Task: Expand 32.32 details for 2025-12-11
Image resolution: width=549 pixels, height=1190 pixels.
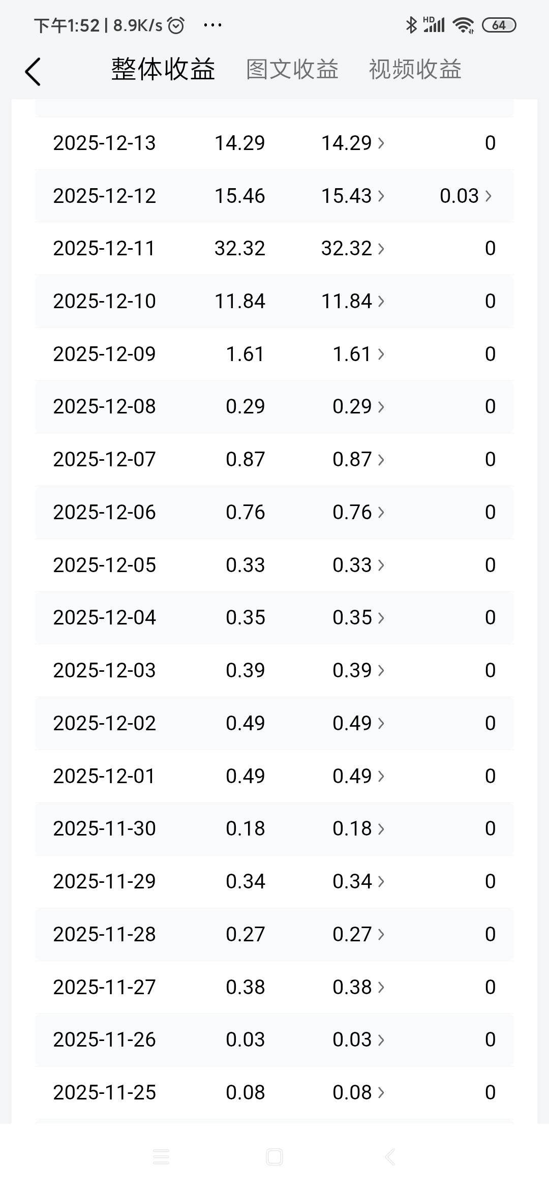Action: coord(353,248)
